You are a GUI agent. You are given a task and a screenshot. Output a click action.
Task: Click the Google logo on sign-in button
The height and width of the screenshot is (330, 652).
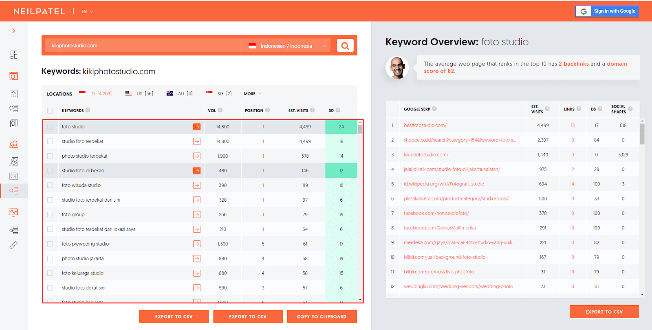point(584,11)
